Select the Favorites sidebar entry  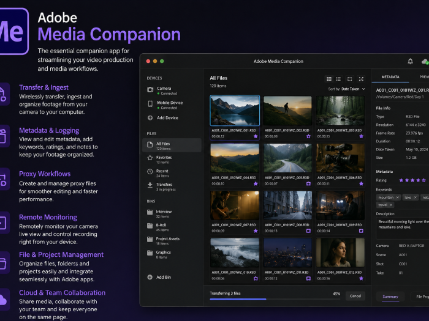[x=172, y=160]
